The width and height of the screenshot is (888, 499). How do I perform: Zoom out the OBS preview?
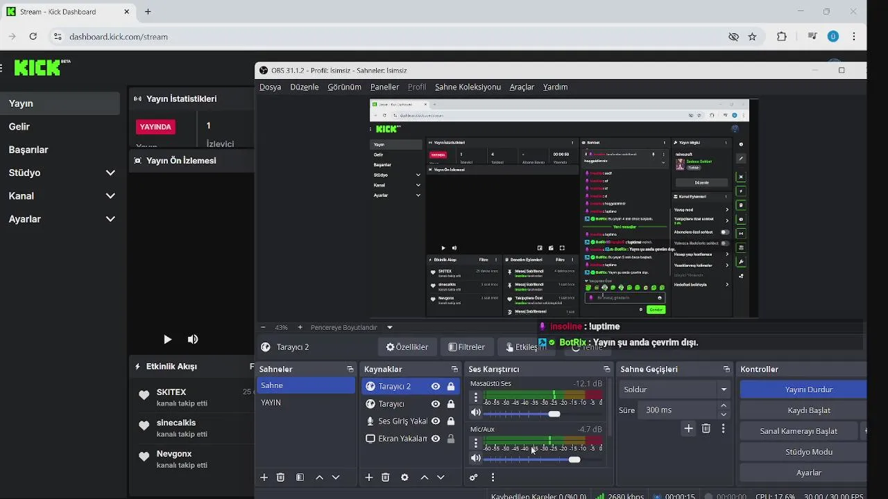pos(263,327)
